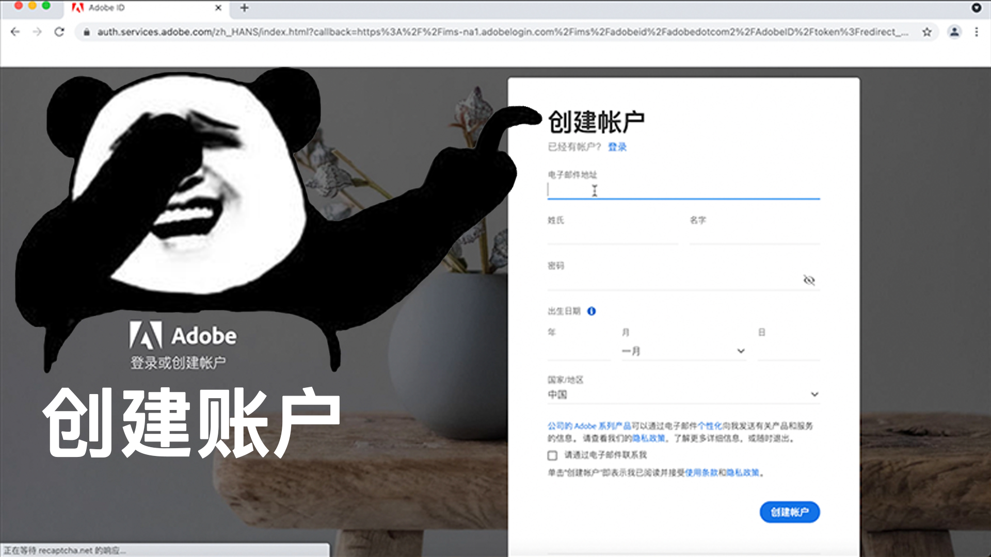The image size is (991, 557).
Task: Open a new tab with the plus button
Action: click(244, 8)
